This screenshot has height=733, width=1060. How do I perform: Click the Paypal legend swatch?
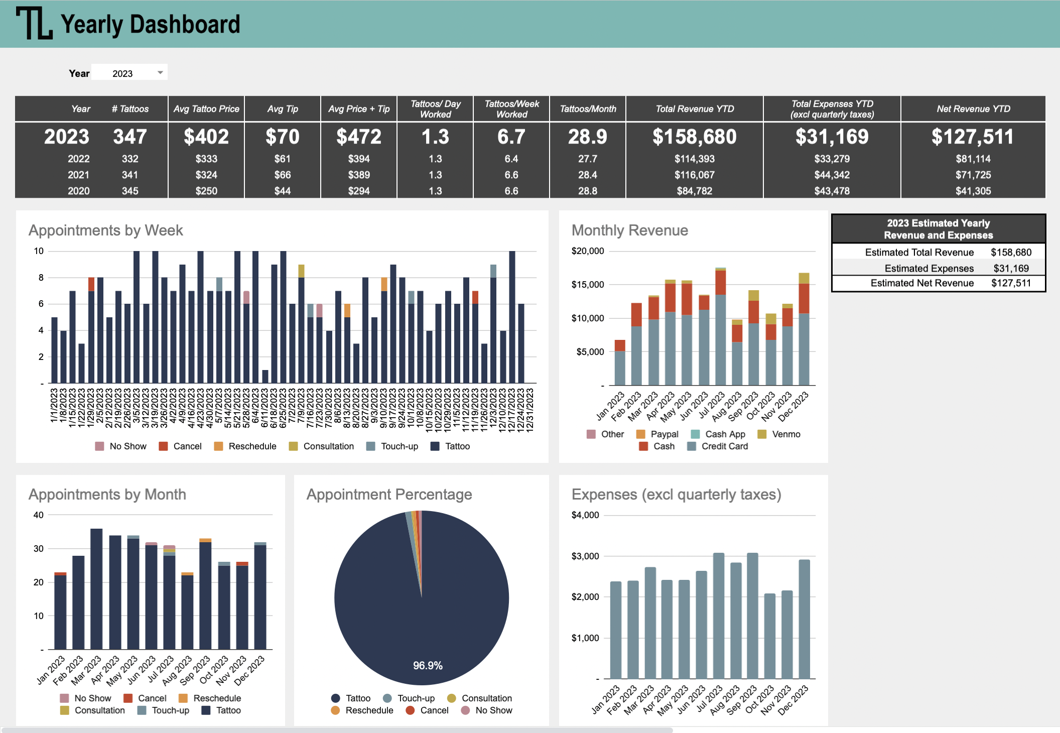pyautogui.click(x=640, y=434)
